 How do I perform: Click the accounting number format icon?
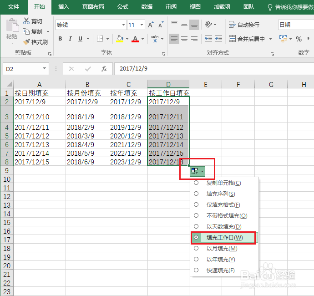(x=283, y=38)
